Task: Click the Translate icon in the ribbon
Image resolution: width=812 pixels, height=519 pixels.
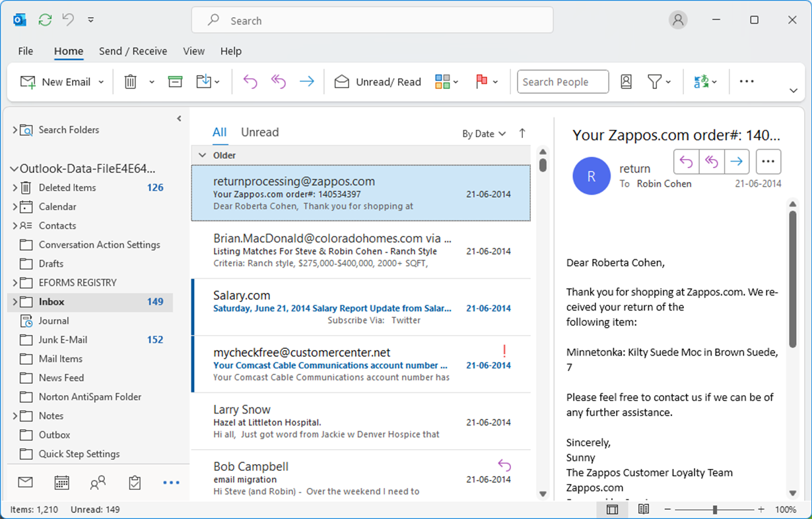Action: tap(703, 81)
